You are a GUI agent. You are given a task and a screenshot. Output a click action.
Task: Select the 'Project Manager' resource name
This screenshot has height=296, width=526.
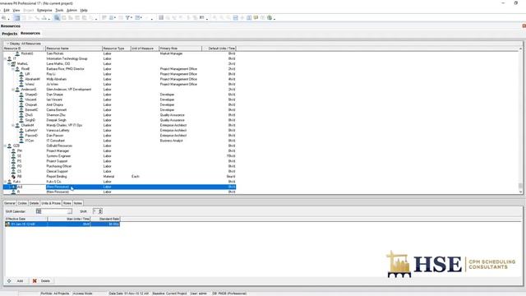58,151
